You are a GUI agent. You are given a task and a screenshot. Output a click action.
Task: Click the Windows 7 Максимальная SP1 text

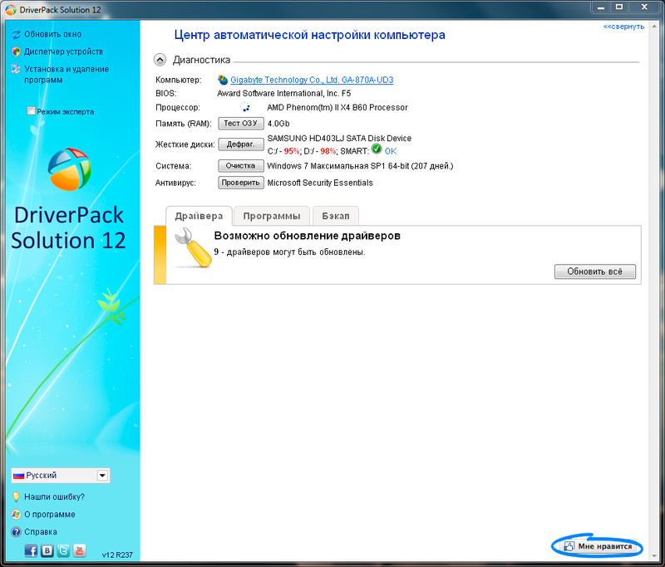point(360,166)
